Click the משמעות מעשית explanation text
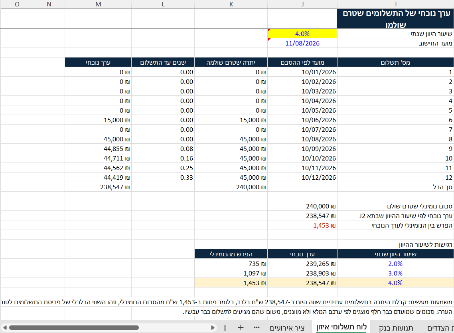The height and width of the screenshot is (333, 454). [x=227, y=302]
